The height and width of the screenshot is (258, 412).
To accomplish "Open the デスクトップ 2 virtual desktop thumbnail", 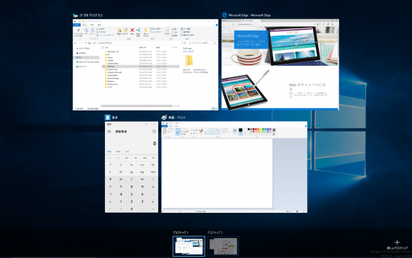I will (223, 246).
